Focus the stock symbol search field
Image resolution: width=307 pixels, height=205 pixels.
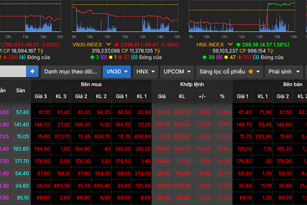coord(13,71)
